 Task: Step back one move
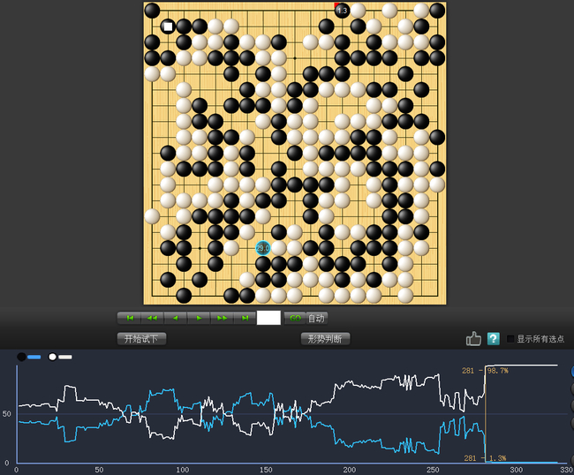point(176,318)
